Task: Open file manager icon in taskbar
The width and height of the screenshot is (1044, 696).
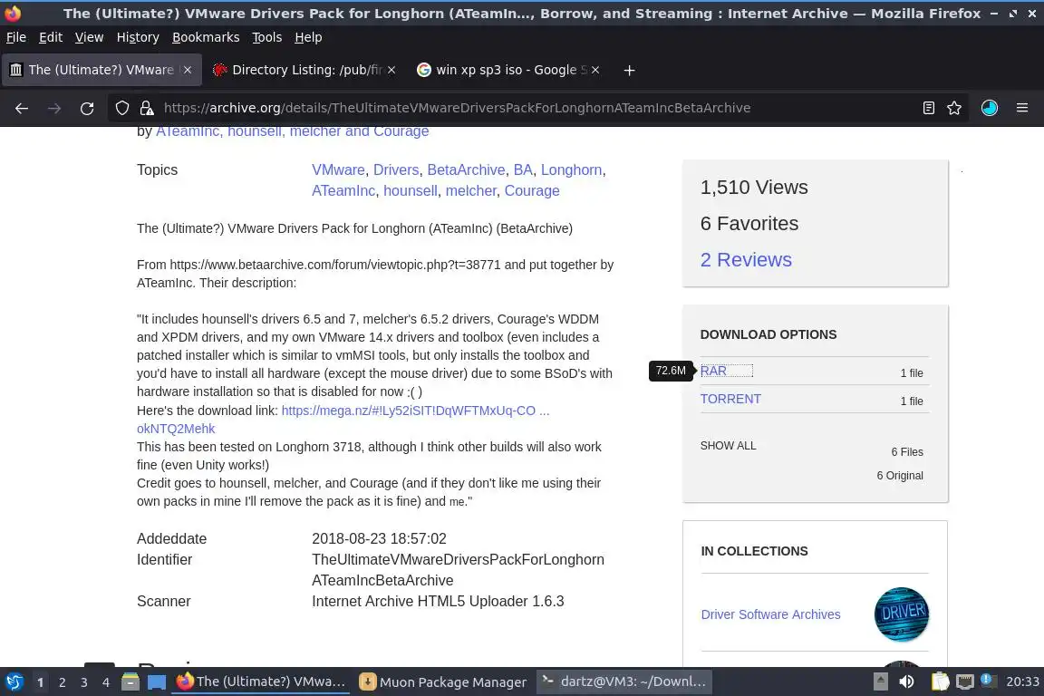Action: click(x=130, y=681)
